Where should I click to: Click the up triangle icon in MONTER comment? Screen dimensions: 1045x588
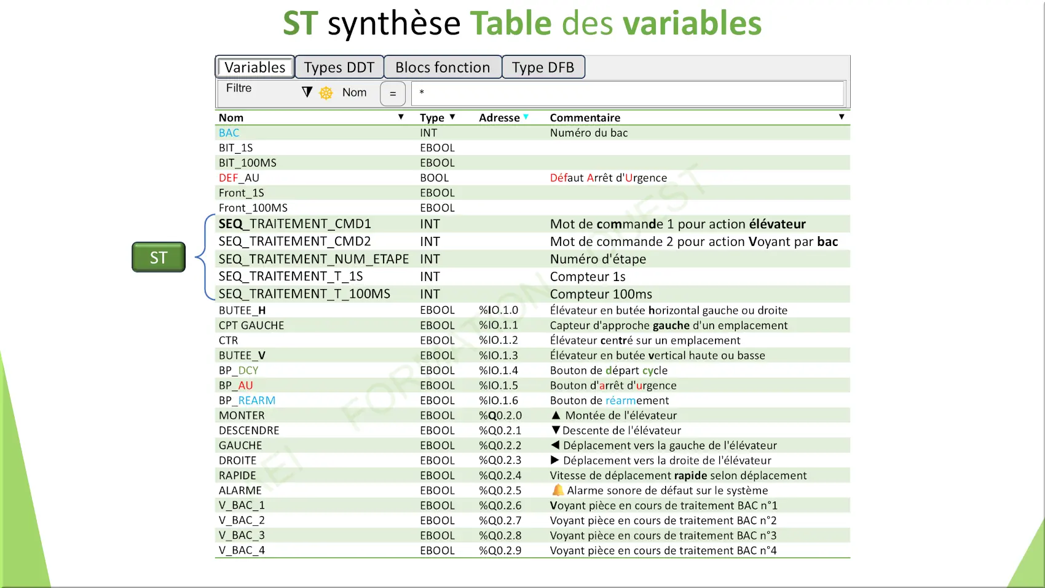coord(556,415)
